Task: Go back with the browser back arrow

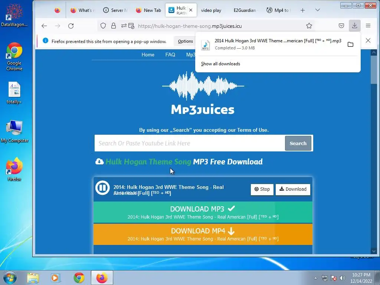Action: point(44,26)
